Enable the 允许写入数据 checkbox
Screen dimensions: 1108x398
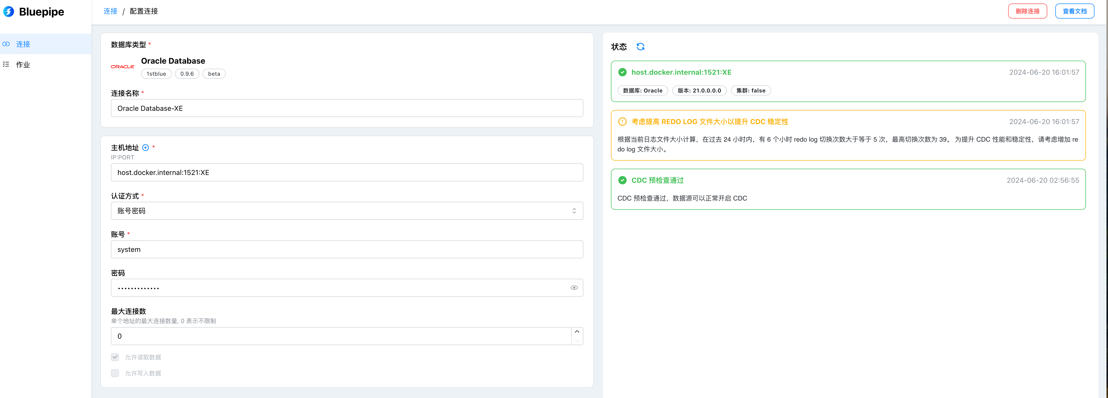tap(115, 373)
